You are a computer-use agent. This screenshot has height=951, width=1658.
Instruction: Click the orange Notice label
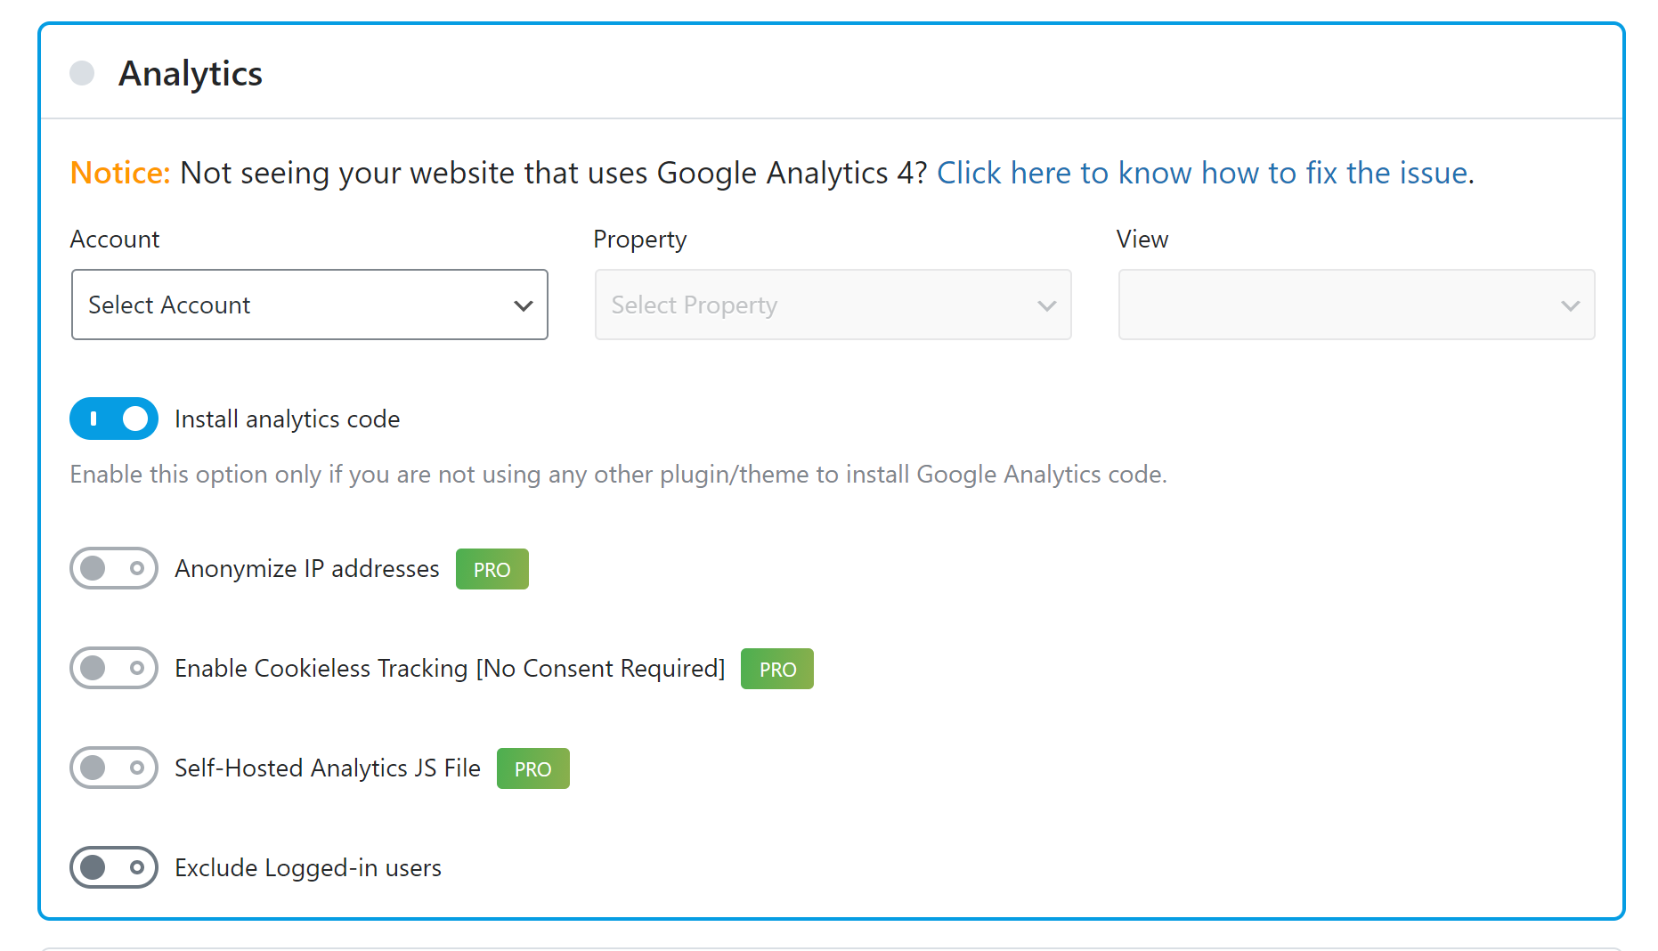(x=119, y=173)
